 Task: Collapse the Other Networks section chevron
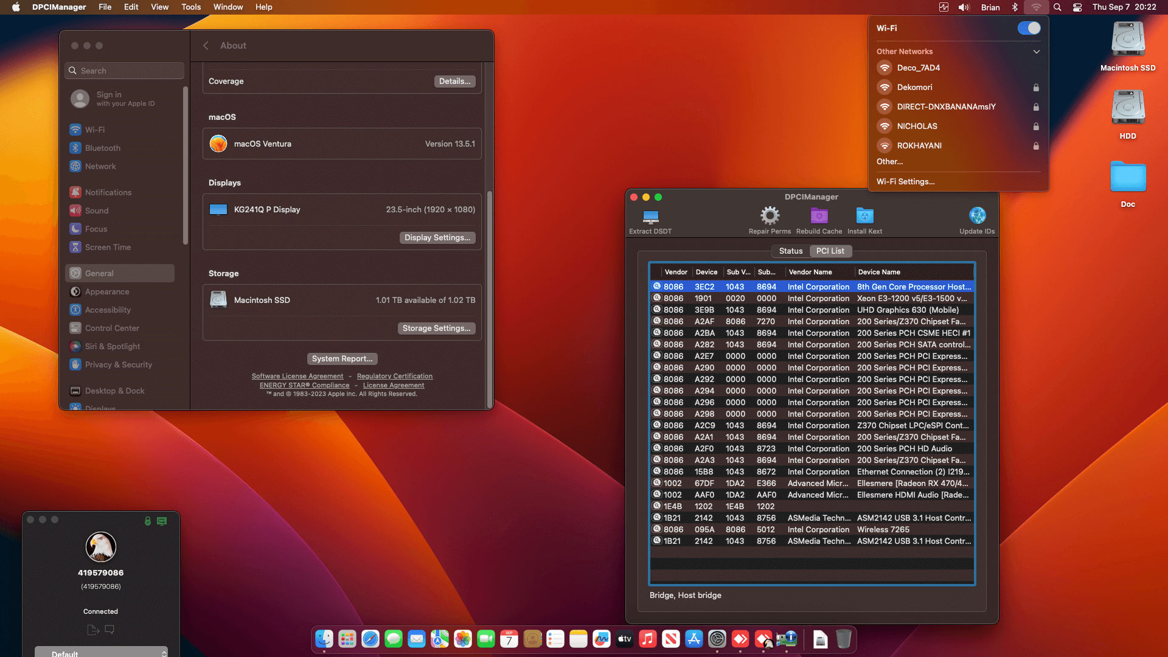[x=1036, y=52]
